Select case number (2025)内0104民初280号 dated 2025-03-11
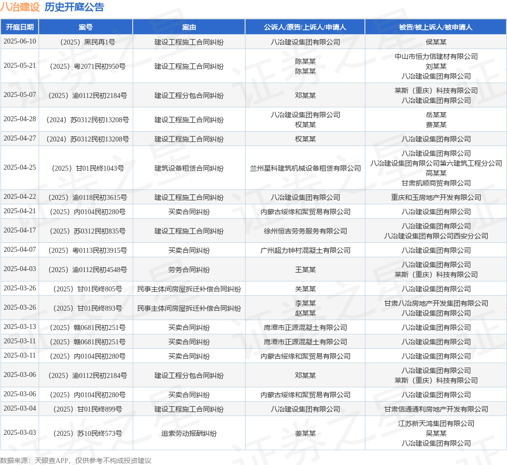Viewport: 507px width, 465px height. point(86,356)
